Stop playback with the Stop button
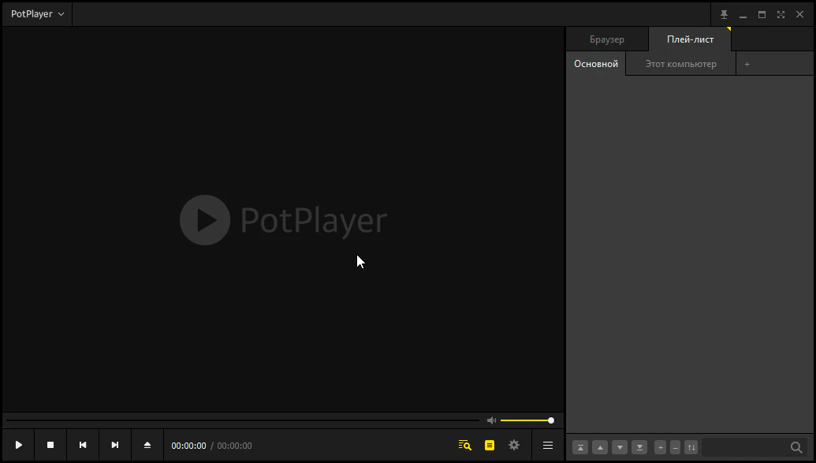The height and width of the screenshot is (463, 816). 50,446
